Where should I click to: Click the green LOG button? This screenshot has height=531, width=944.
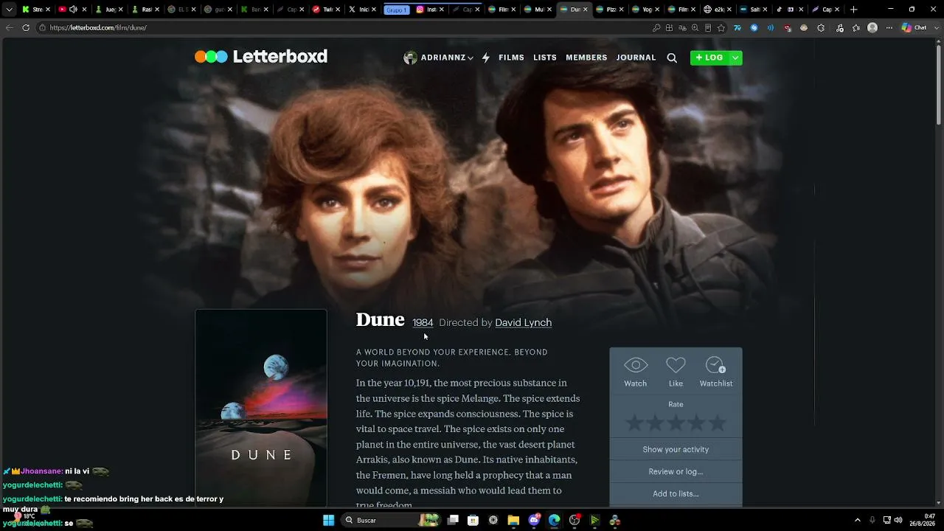pos(709,58)
